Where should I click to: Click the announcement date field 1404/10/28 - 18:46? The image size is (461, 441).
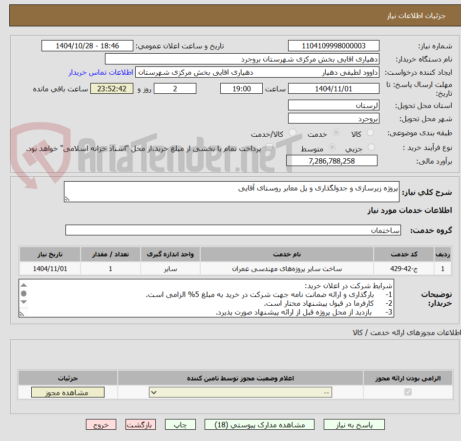point(87,46)
